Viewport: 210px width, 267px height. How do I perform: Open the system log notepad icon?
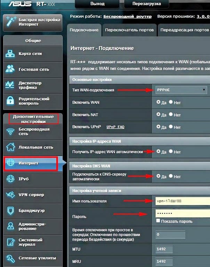click(x=10, y=242)
